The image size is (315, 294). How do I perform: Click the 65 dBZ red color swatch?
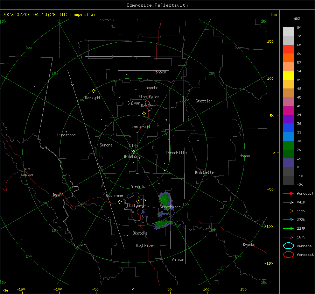288,49
